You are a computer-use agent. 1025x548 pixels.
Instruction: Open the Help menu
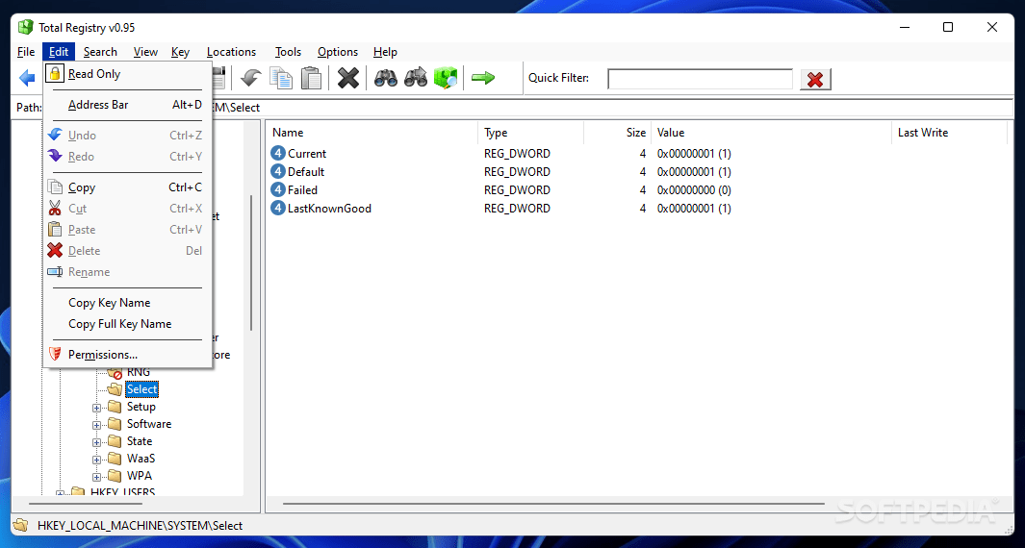[385, 52]
